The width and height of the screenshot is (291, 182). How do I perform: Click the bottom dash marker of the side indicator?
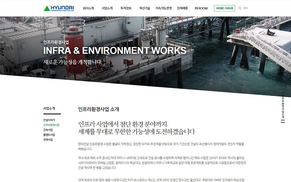point(283,123)
